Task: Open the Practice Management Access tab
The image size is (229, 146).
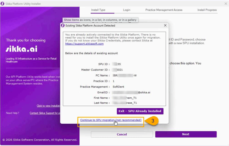Action: click(x=164, y=10)
